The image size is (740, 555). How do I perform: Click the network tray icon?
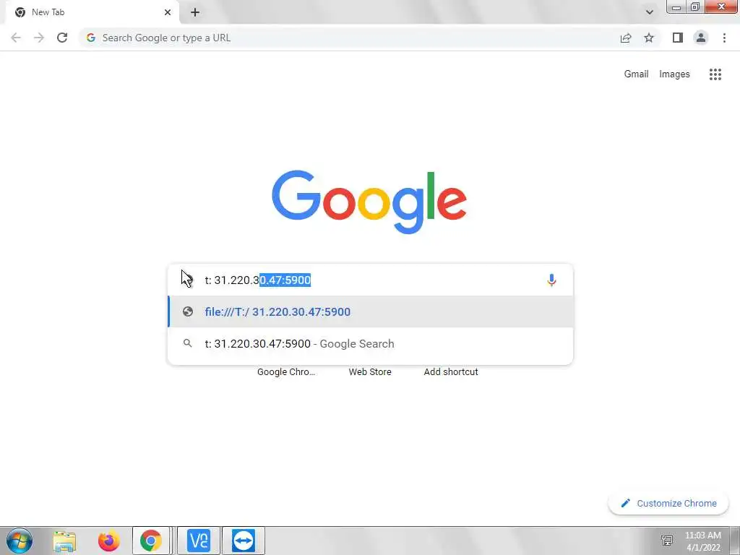[667, 541]
